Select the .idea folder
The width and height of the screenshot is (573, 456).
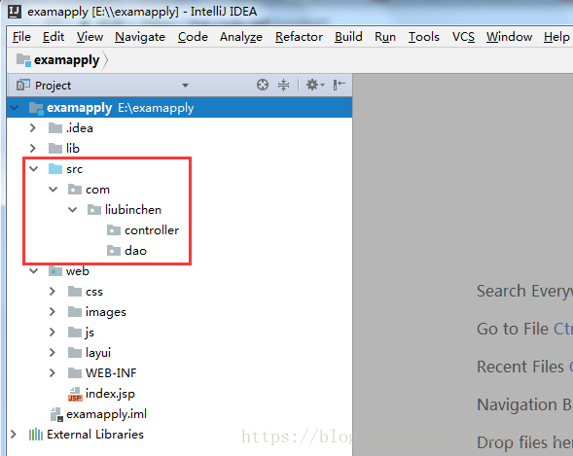[x=80, y=128]
